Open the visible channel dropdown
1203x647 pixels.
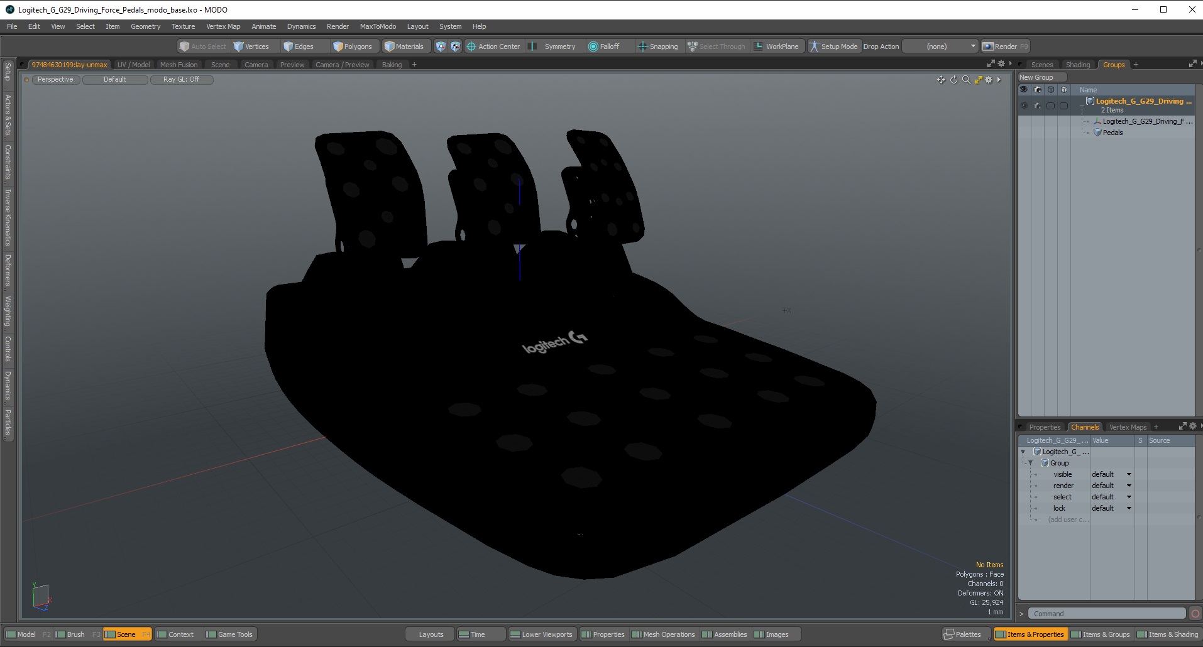(x=1112, y=474)
